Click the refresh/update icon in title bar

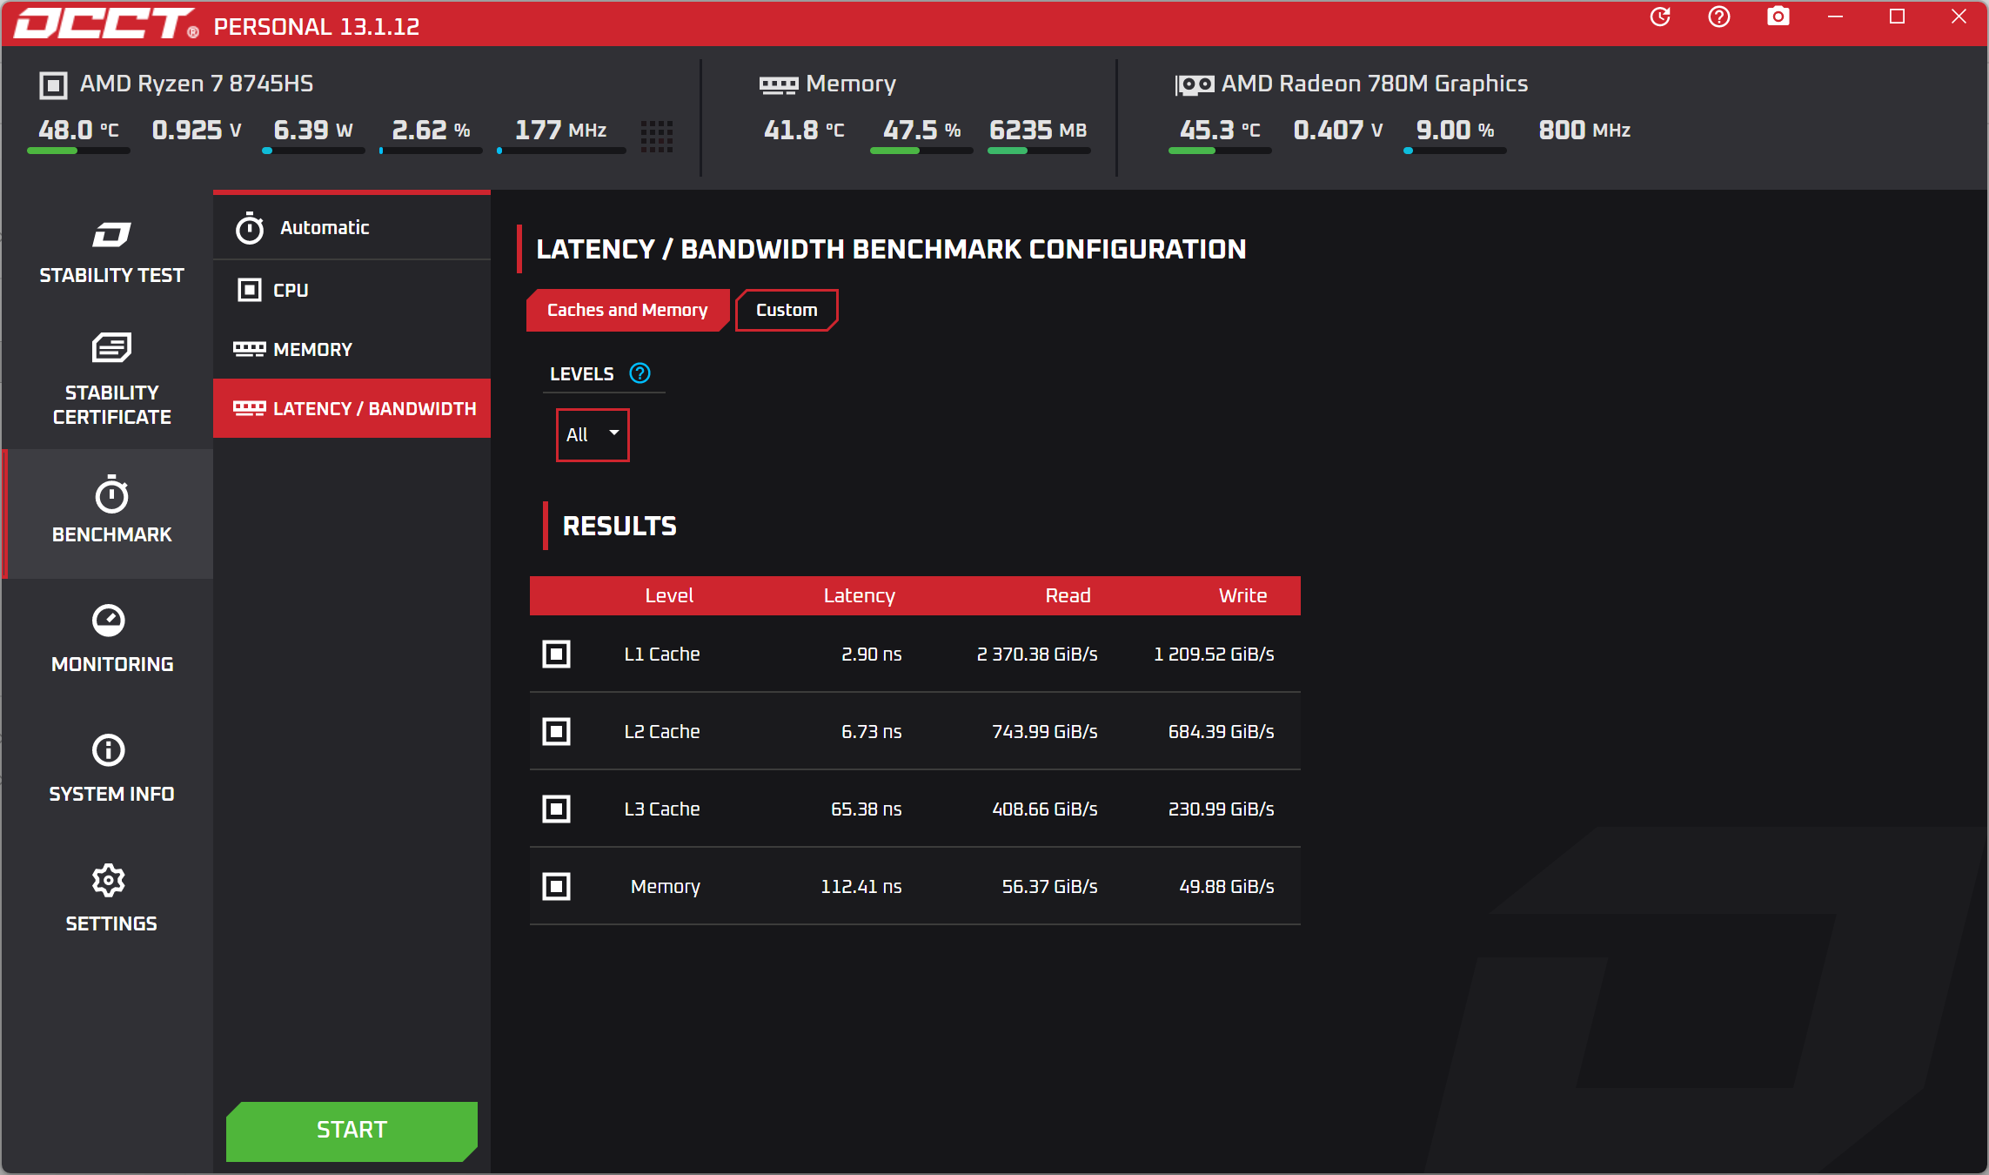pos(1659,17)
